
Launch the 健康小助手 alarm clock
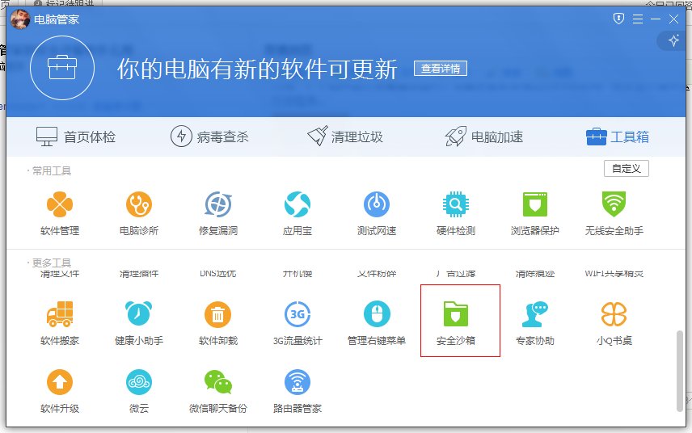point(139,313)
